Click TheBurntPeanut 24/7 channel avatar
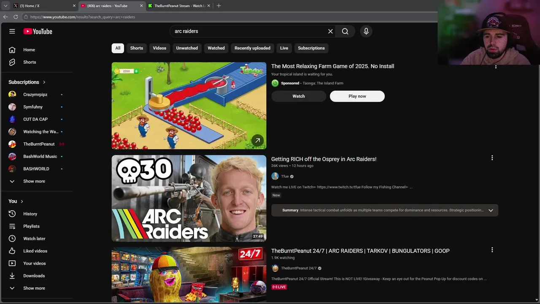This screenshot has height=304, width=540. pos(275,268)
